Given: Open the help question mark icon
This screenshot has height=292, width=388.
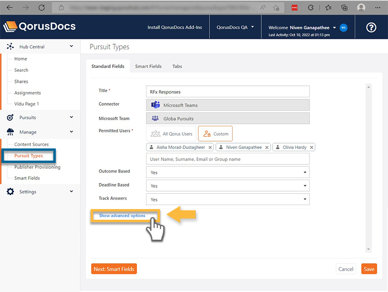Looking at the screenshot, I should pos(371,27).
